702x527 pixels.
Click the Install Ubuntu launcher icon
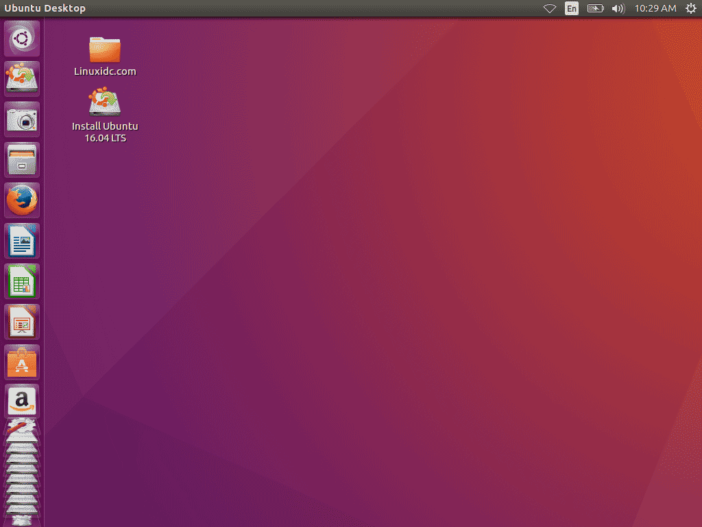(21, 78)
